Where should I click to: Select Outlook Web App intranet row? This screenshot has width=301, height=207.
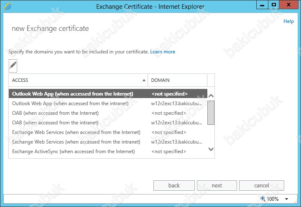click(108, 103)
